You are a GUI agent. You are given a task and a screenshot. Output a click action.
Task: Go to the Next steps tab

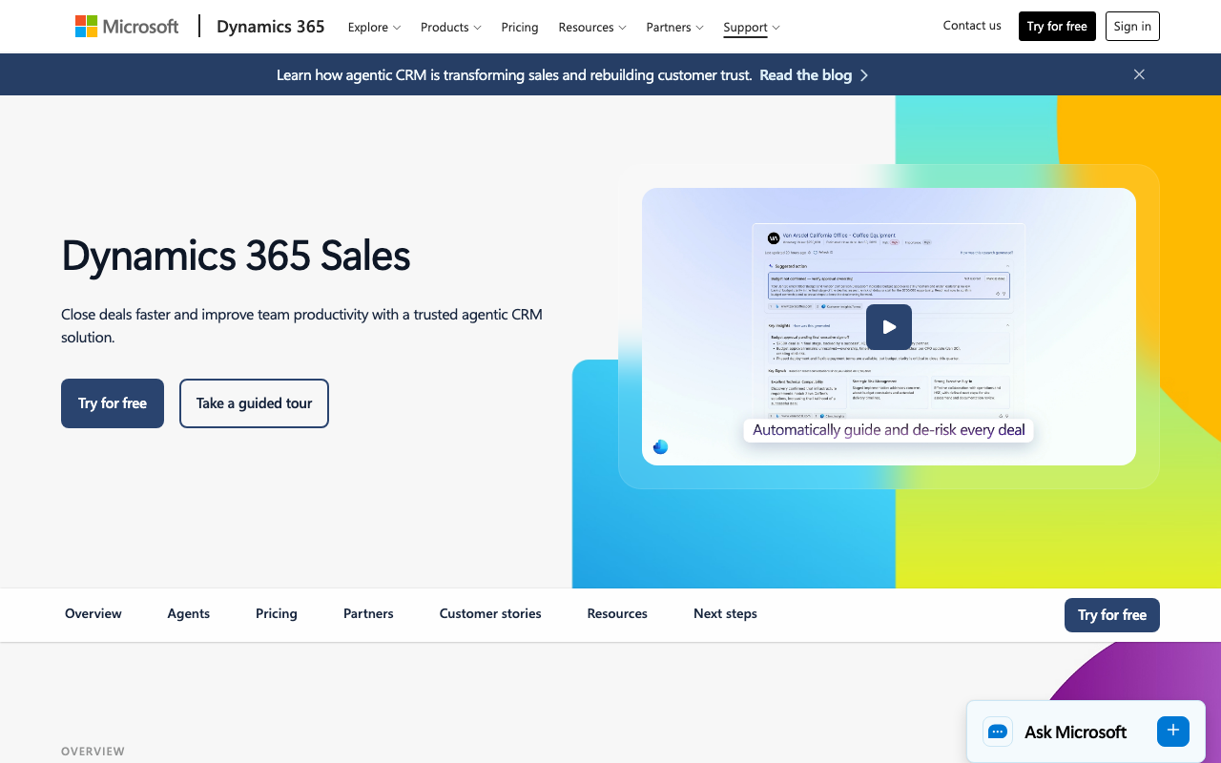click(725, 613)
